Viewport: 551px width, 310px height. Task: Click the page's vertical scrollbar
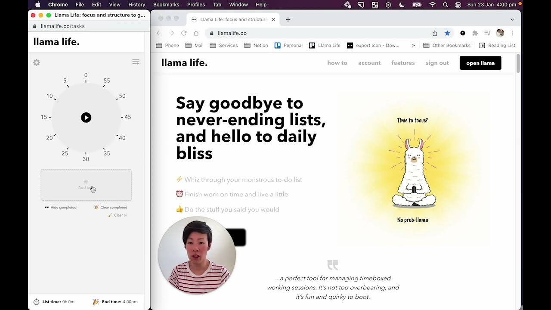click(518, 64)
